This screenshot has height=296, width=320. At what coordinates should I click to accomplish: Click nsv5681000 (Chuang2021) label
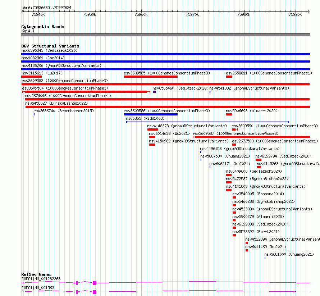point(289,254)
